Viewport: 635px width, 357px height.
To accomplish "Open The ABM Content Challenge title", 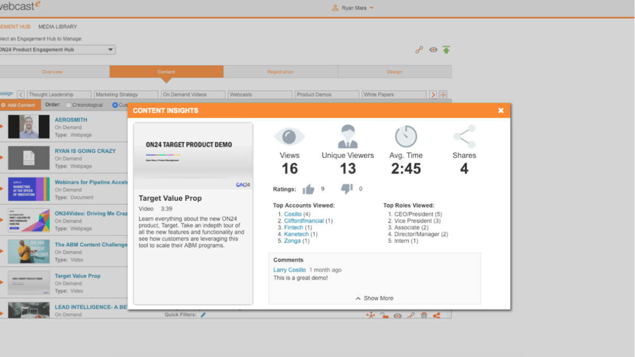I will [91, 245].
